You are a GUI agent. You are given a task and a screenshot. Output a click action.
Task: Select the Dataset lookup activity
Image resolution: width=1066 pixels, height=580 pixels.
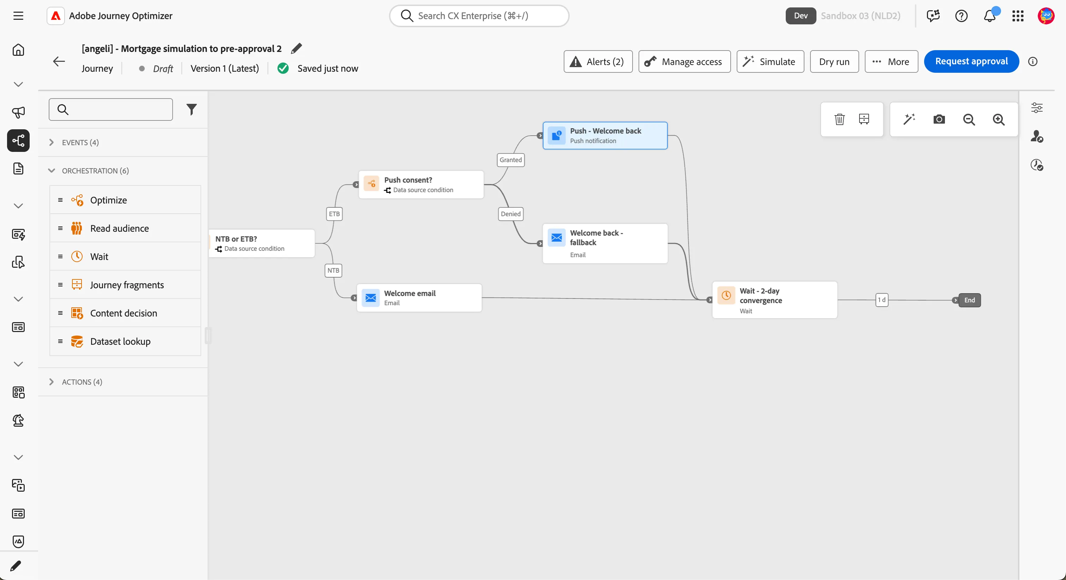[125, 341]
